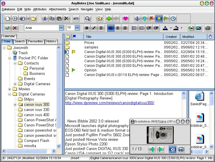This screenshot has width=215, height=162.
Task: Delete item with black X icon
Action: point(67,19)
